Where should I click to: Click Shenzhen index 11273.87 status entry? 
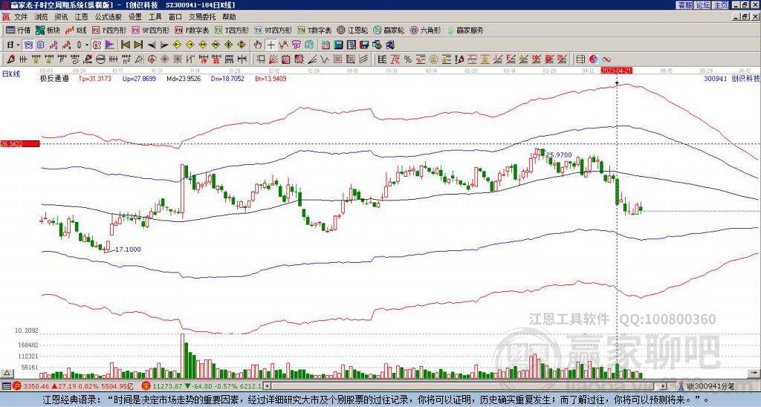[x=202, y=386]
